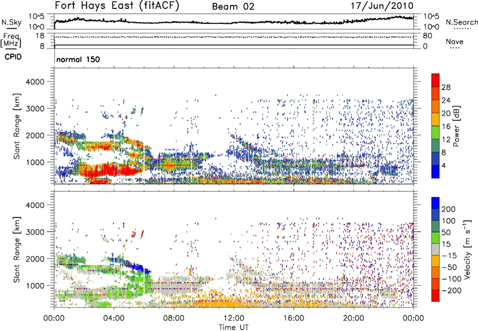Click 'Slant Range [km]' label of velocity panel
This screenshot has width=478, height=331.
pyautogui.click(x=17, y=249)
